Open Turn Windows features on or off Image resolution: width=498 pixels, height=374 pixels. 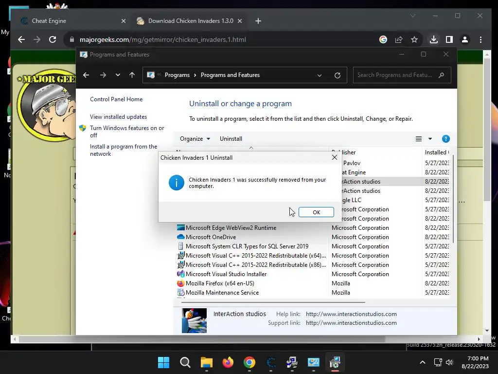coord(127,131)
